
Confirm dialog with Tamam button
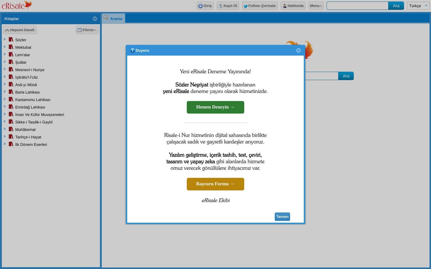pos(282,217)
